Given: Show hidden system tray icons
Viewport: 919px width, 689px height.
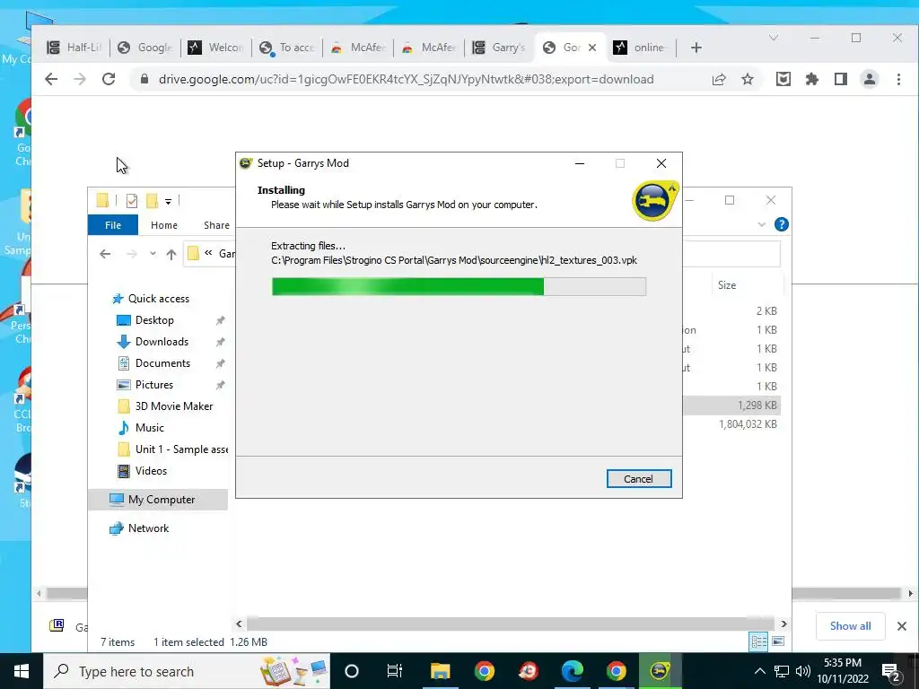Looking at the screenshot, I should [759, 671].
